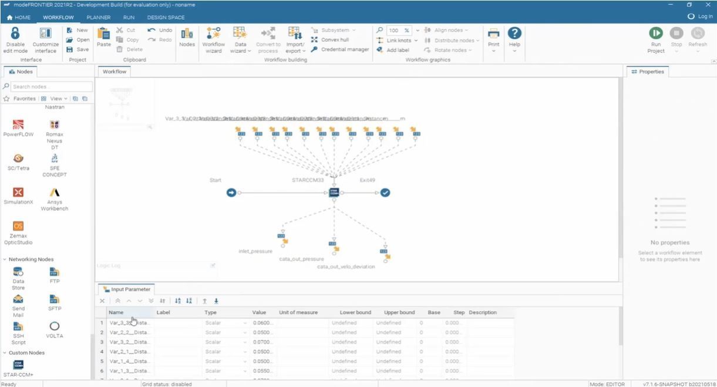The image size is (717, 387).
Task: Click the Start node on canvas
Action: [x=231, y=193]
